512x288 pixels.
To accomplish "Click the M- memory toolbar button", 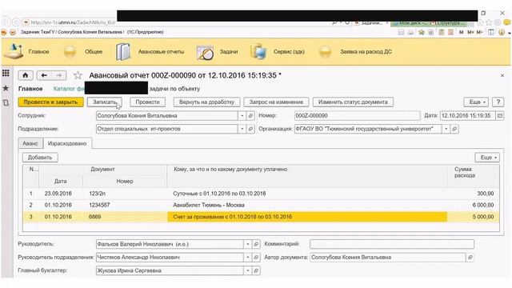I will [479, 32].
